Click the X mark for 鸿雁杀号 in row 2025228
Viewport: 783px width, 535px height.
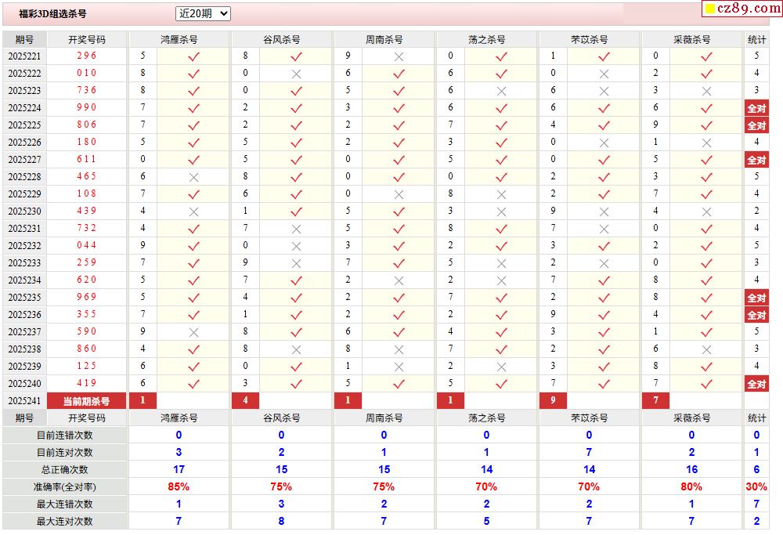click(193, 177)
